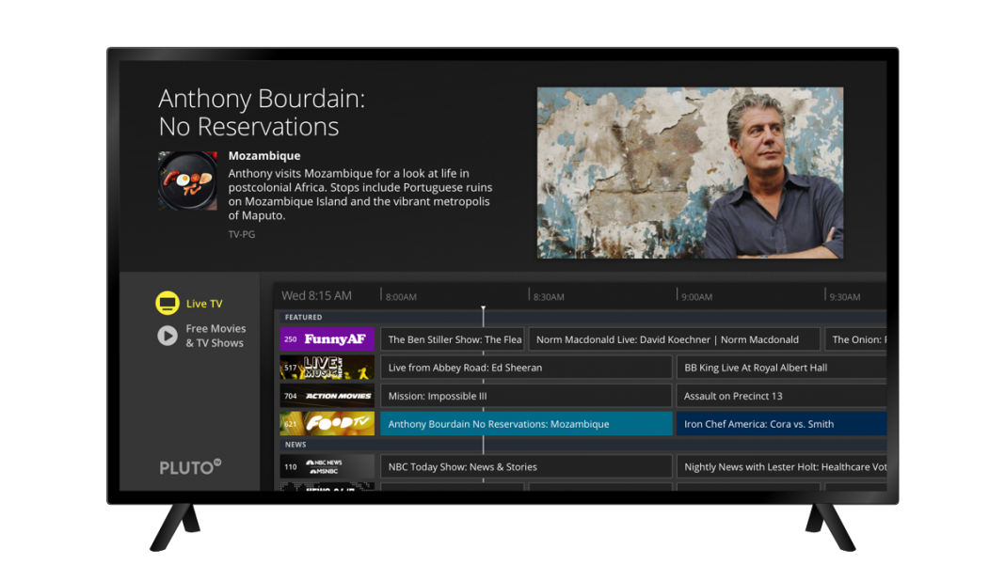Select Nightly News with Lester Holt program
Viewport: 1005px width, 565px height.
[x=781, y=467]
